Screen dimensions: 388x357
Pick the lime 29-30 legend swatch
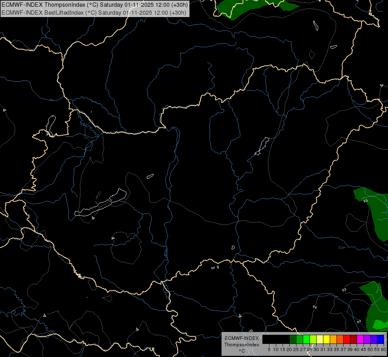click(x=313, y=339)
